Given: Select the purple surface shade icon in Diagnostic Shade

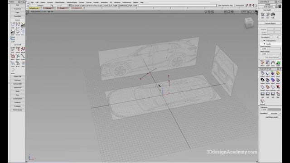Looking at the screenshot, I should click(x=273, y=80).
